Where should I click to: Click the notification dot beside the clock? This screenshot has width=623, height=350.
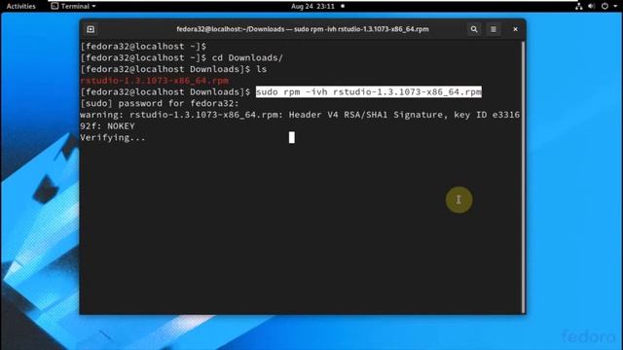point(343,6)
